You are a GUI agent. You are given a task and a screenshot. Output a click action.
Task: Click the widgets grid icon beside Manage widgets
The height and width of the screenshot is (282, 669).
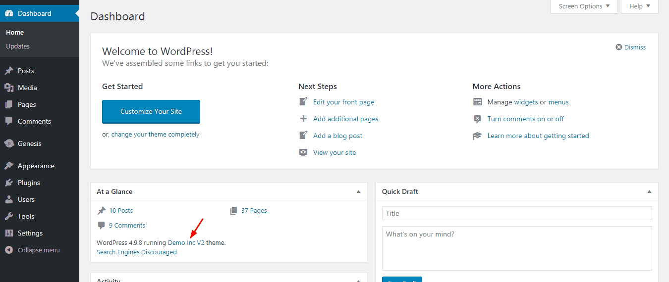click(477, 102)
